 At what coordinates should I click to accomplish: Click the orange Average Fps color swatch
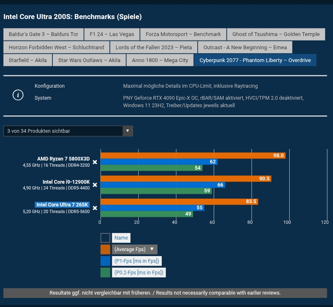(105, 249)
